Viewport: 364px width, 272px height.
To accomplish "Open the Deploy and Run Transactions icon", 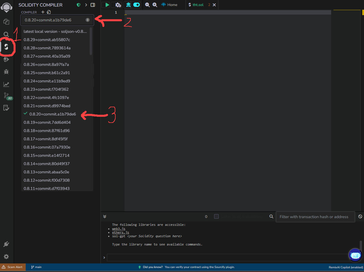I will click(6, 59).
